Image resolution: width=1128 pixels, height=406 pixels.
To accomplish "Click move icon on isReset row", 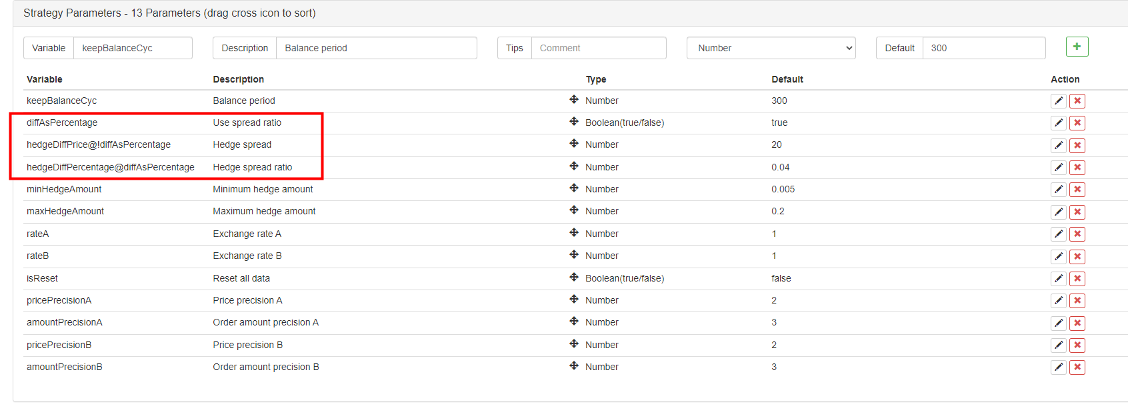I will (x=573, y=277).
